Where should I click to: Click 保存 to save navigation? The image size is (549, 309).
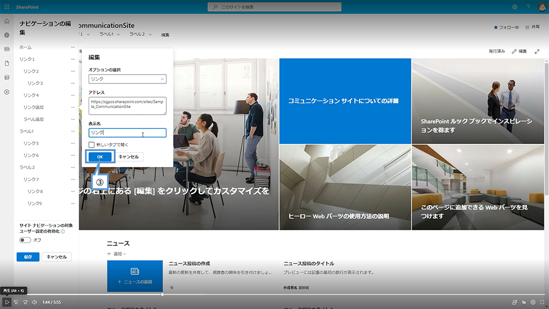[x=28, y=257]
